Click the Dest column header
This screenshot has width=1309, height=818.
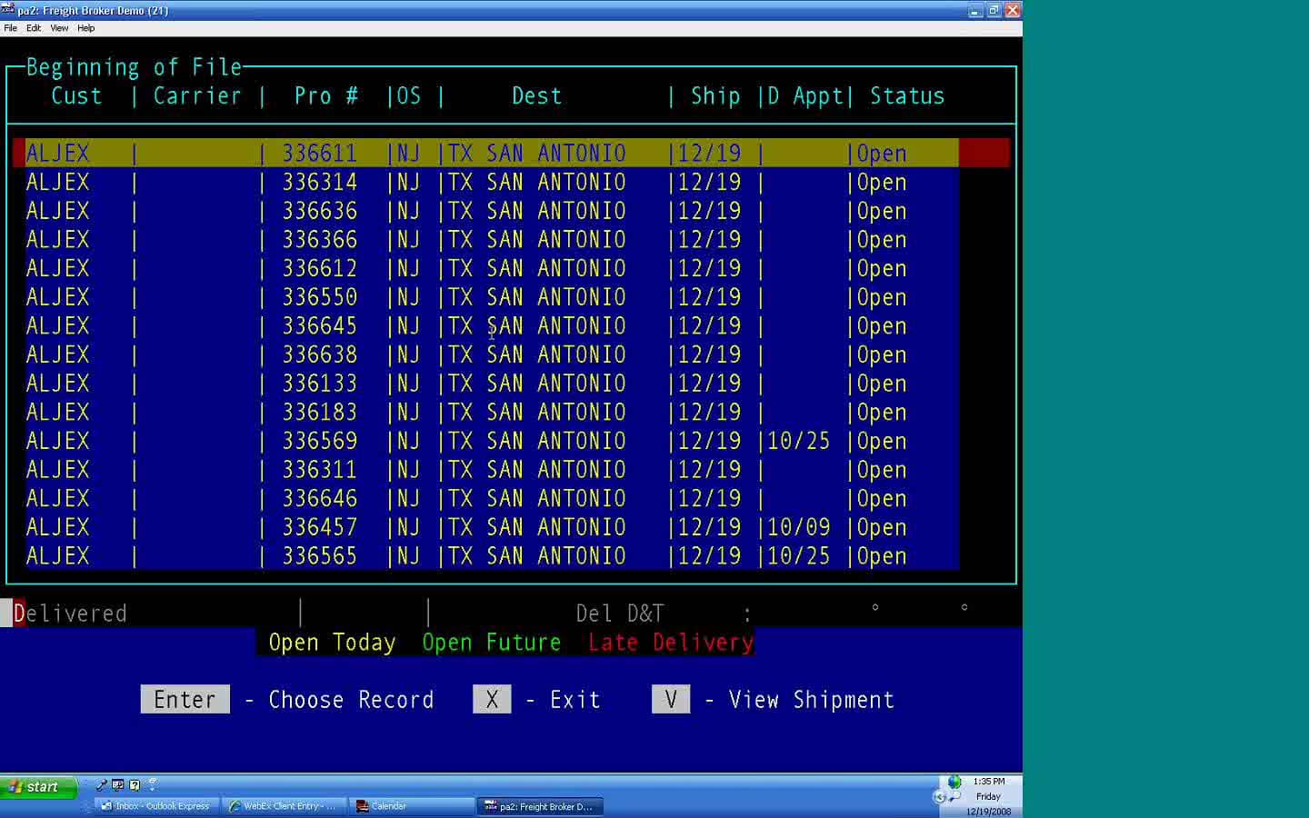pyautogui.click(x=536, y=95)
